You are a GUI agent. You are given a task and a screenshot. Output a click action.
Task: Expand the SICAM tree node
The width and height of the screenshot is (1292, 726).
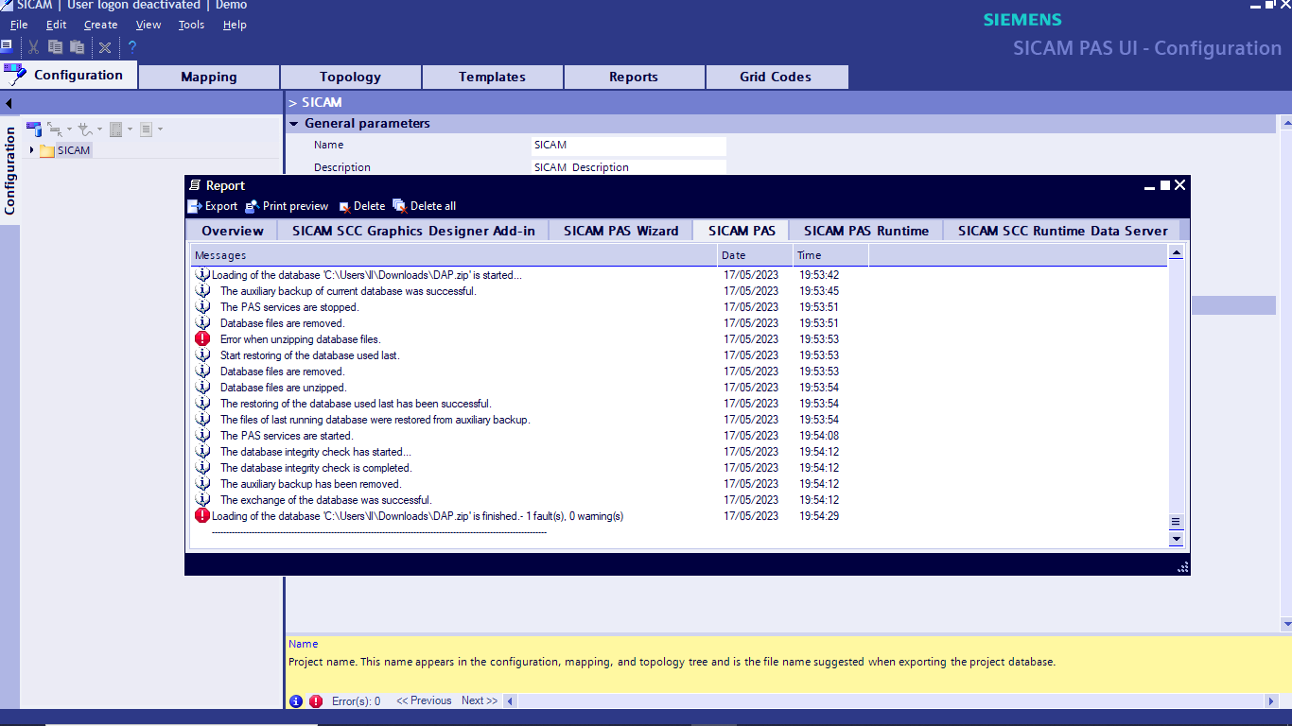[x=32, y=150]
